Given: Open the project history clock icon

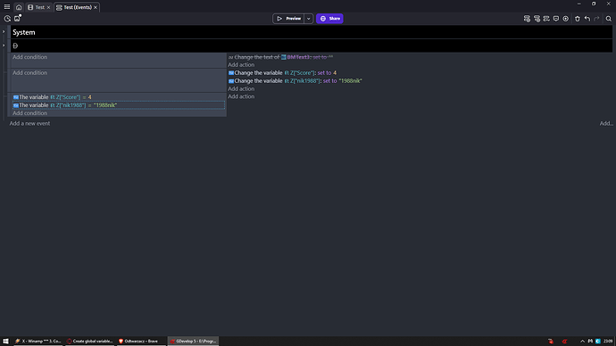Looking at the screenshot, I should (7, 19).
